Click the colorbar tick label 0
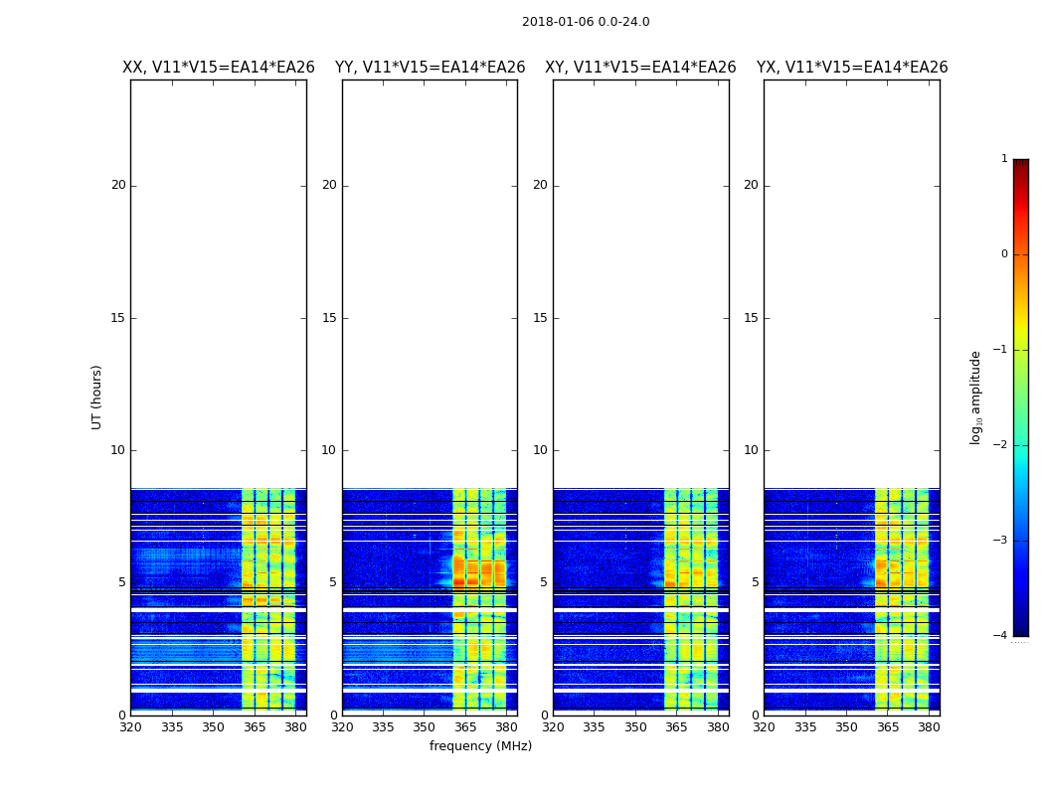1044x795 pixels. point(1004,254)
